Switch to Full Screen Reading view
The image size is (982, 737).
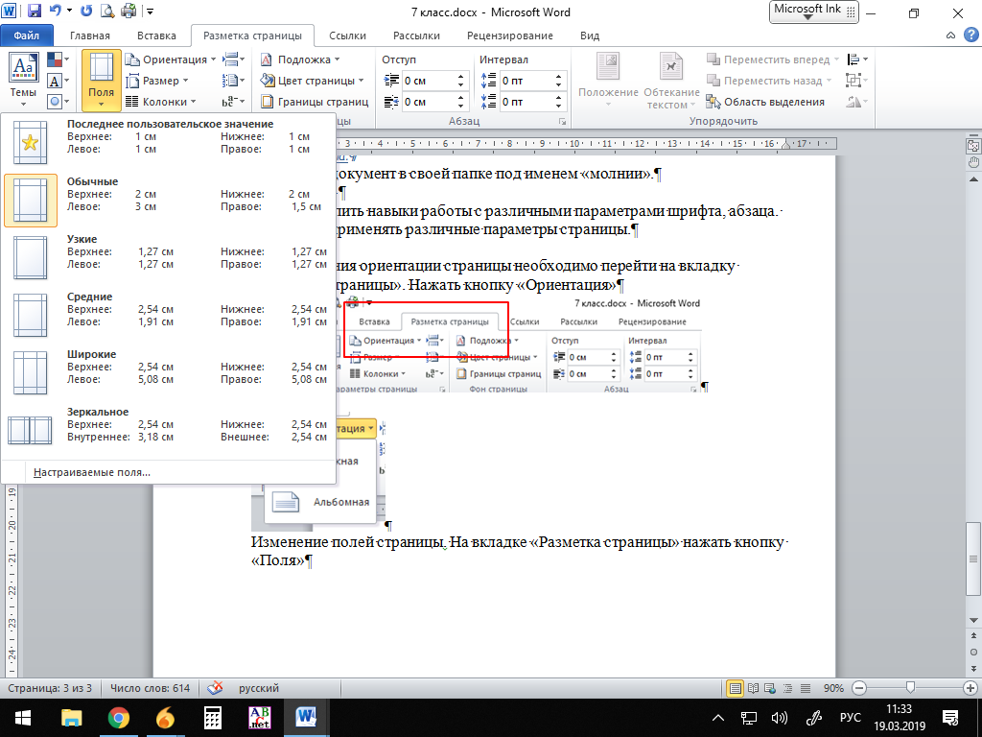[754, 688]
